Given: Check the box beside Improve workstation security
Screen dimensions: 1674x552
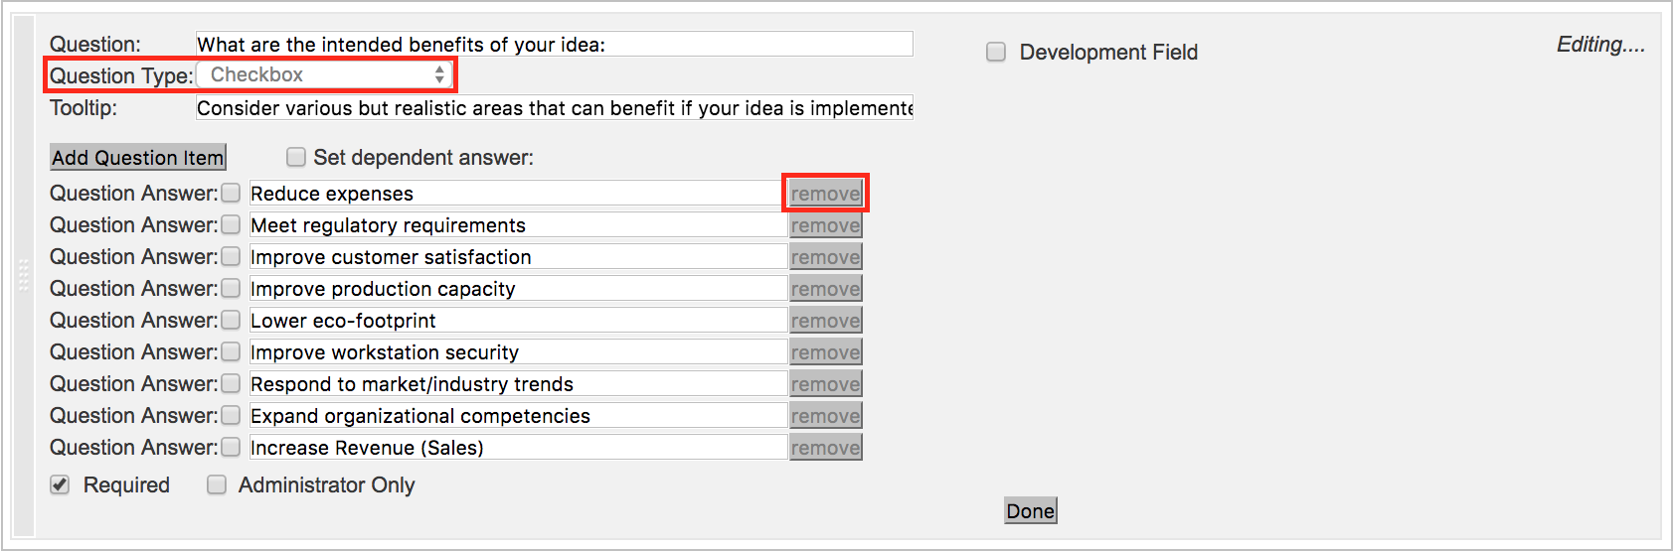Looking at the screenshot, I should point(231,351).
